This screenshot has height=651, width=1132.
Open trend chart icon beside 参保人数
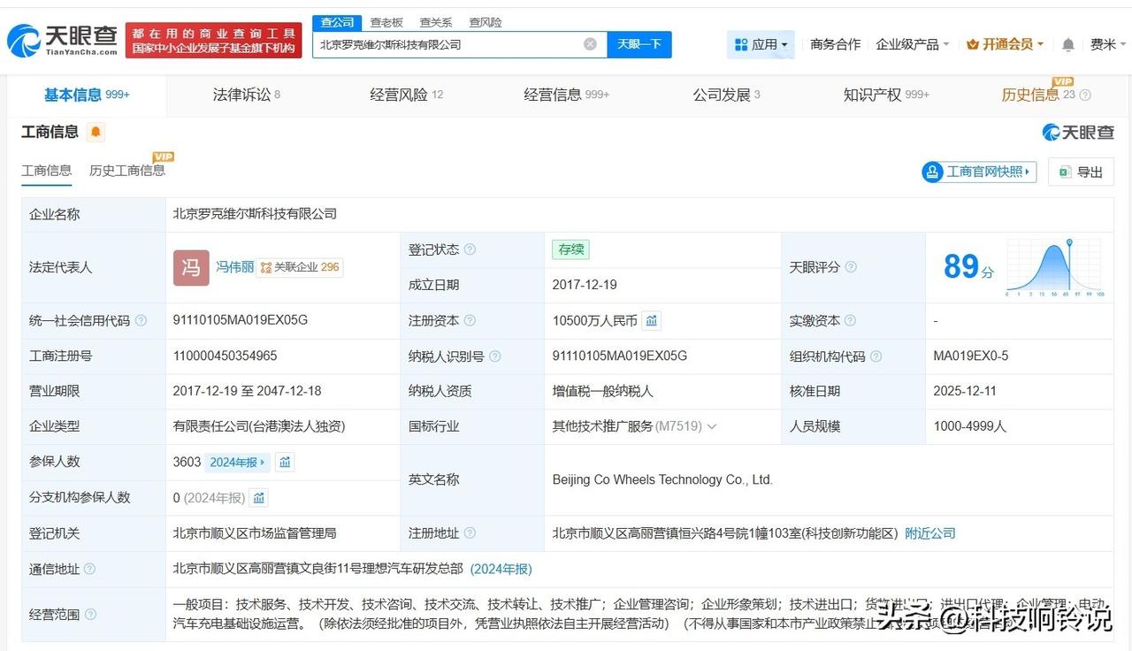pyautogui.click(x=285, y=462)
